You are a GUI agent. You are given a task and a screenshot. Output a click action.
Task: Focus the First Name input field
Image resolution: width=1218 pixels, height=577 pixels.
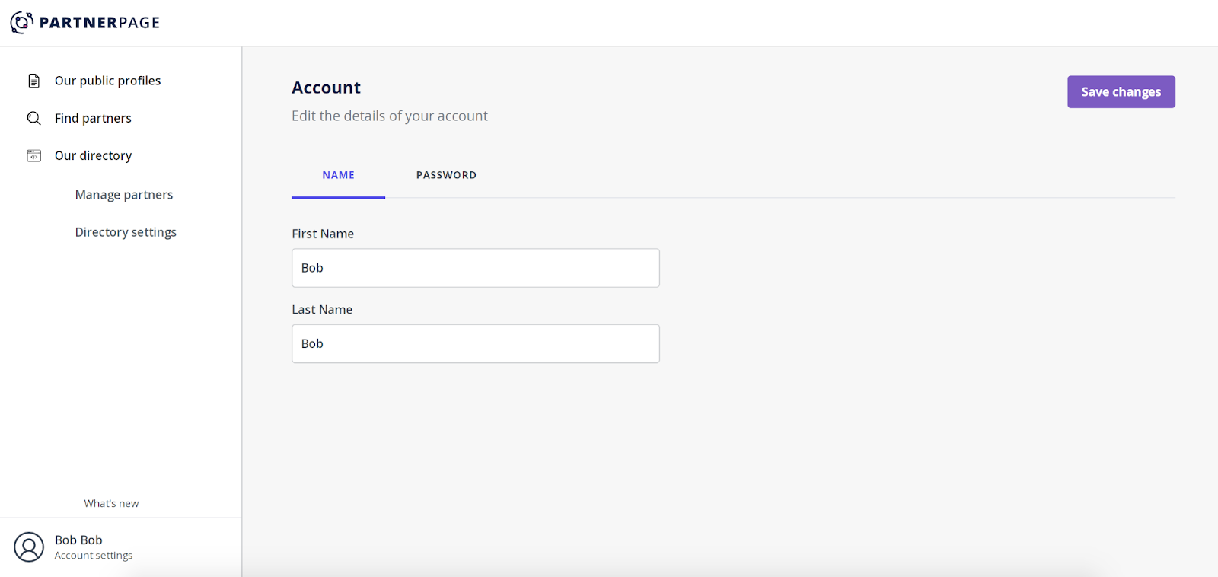[x=475, y=268]
